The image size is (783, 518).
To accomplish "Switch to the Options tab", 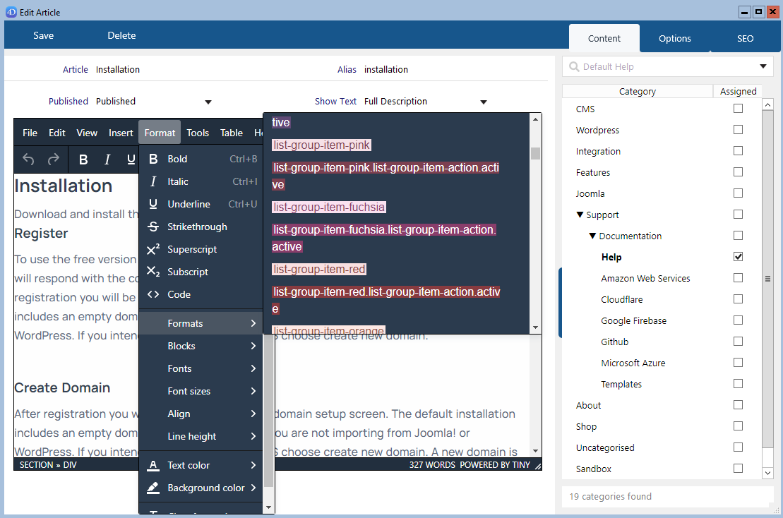I will click(674, 39).
